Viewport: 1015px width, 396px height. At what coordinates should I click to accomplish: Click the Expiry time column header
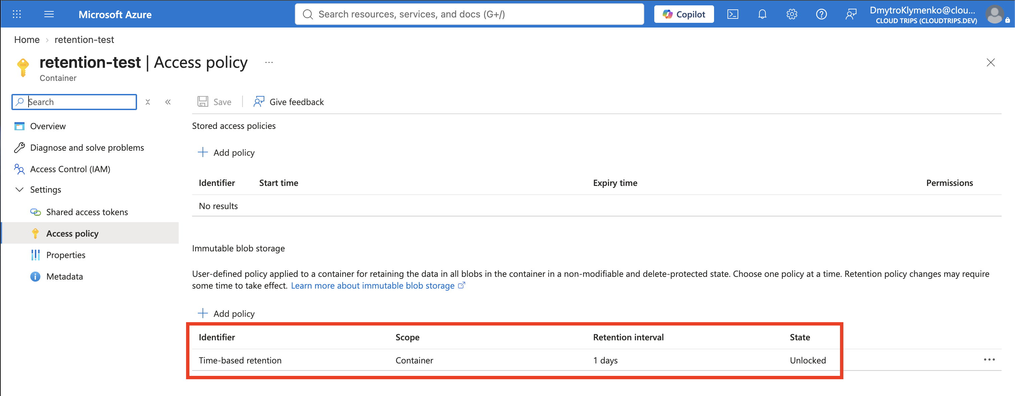point(615,183)
